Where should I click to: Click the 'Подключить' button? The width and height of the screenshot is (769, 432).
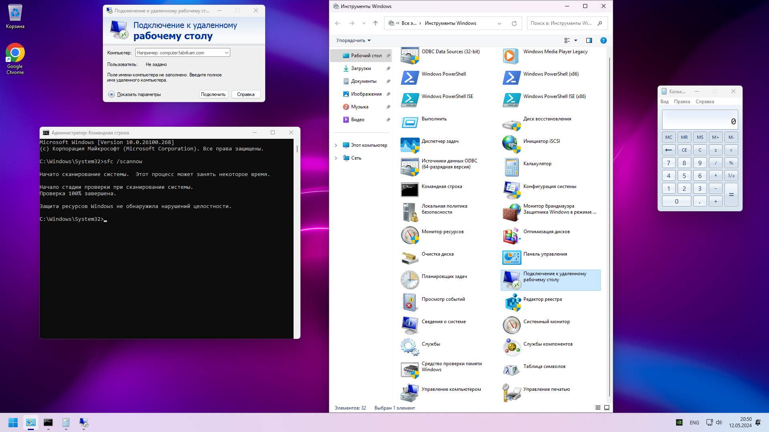(x=213, y=94)
